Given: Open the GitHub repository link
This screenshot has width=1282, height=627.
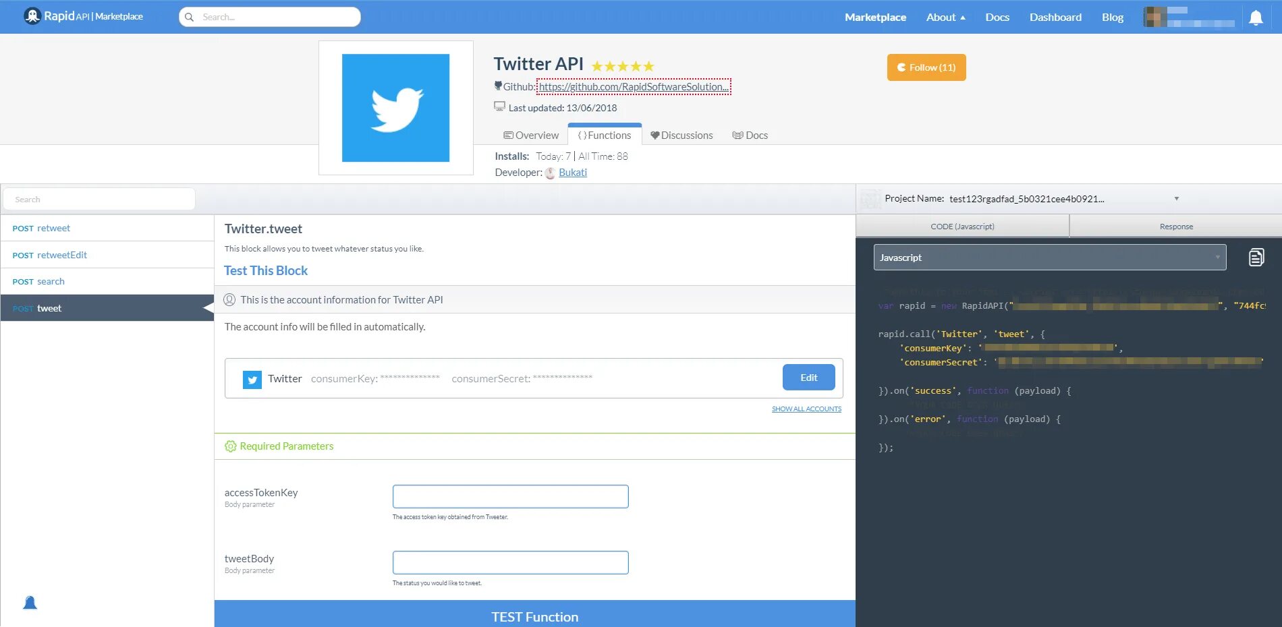Looking at the screenshot, I should (x=634, y=87).
